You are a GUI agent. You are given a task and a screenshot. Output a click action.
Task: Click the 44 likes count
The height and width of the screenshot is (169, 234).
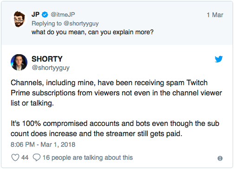click(25, 157)
